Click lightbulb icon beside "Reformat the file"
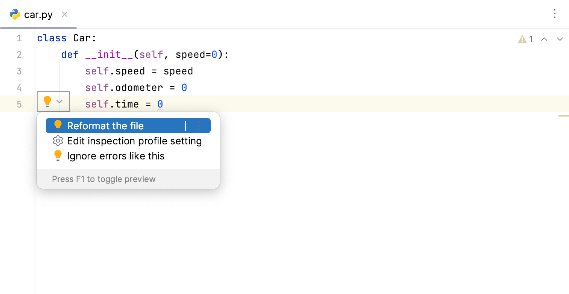This screenshot has height=294, width=569. 58,126
